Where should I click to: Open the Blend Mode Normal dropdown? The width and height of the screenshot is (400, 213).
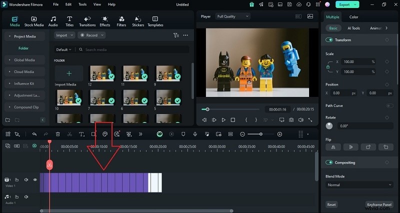pyautogui.click(x=359, y=185)
